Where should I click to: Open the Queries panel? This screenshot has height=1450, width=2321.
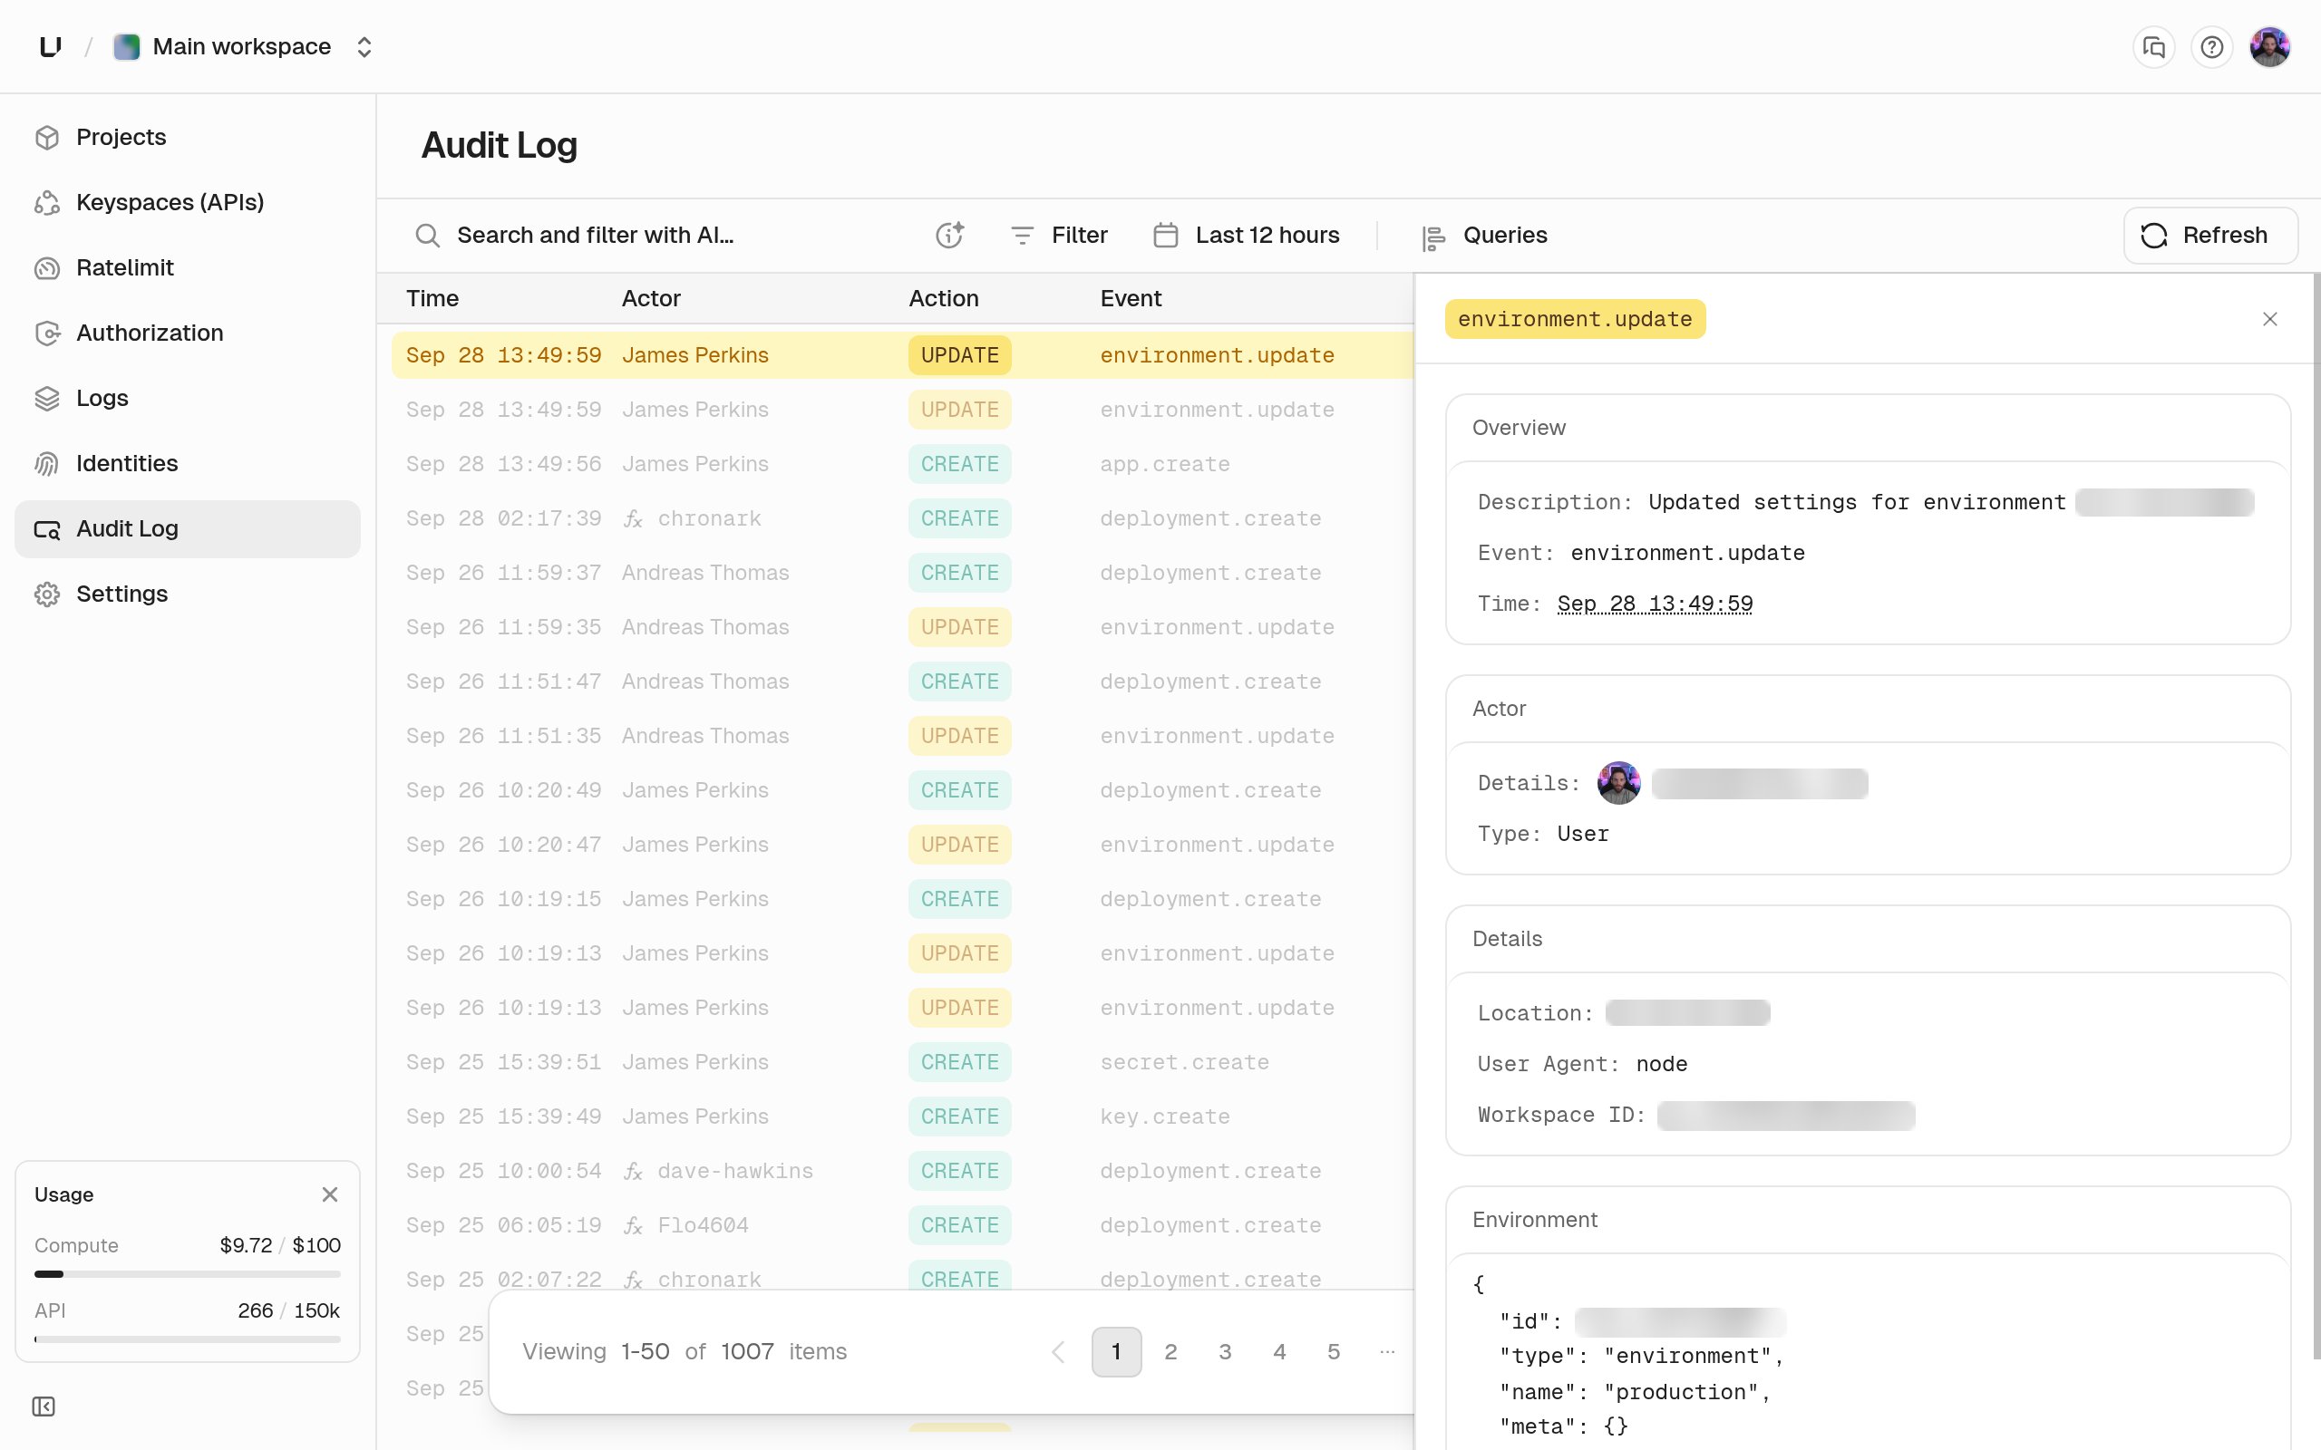(x=1483, y=235)
